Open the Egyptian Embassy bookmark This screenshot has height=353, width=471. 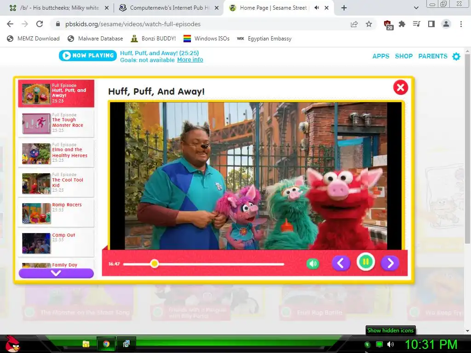coord(264,39)
